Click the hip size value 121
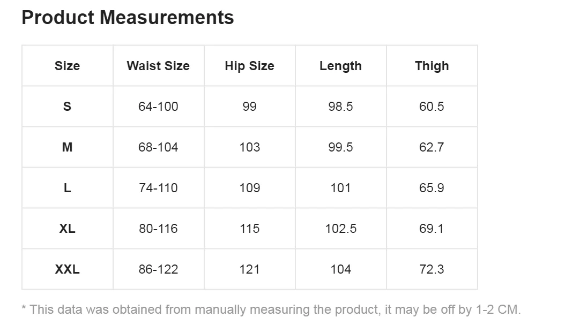This screenshot has height=325, width=565. (x=249, y=269)
